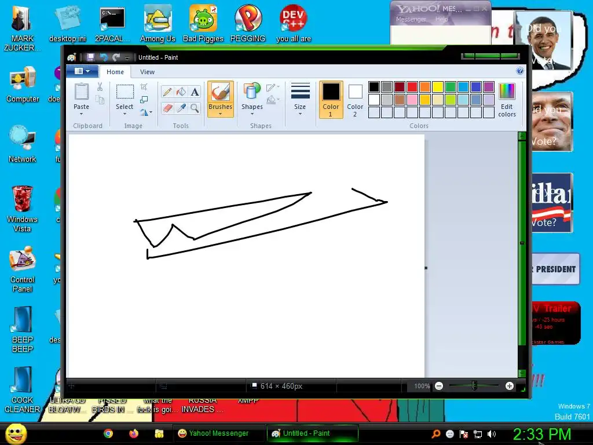This screenshot has height=445, width=593.
Task: Click the Undo arrow in title bar
Action: point(103,57)
